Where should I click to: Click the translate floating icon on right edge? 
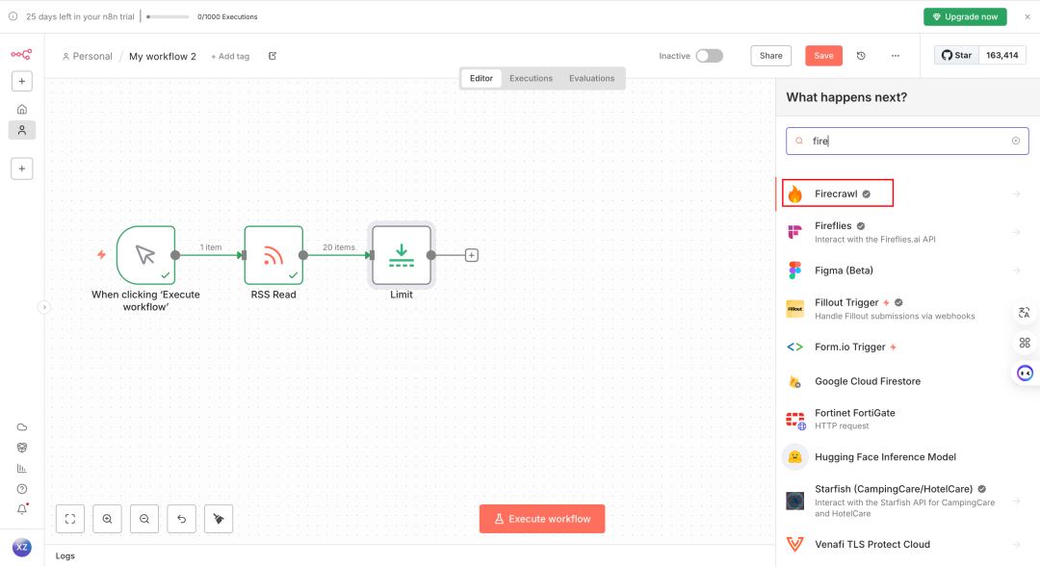click(x=1025, y=312)
